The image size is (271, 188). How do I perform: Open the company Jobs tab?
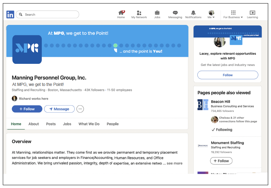[x=67, y=124]
